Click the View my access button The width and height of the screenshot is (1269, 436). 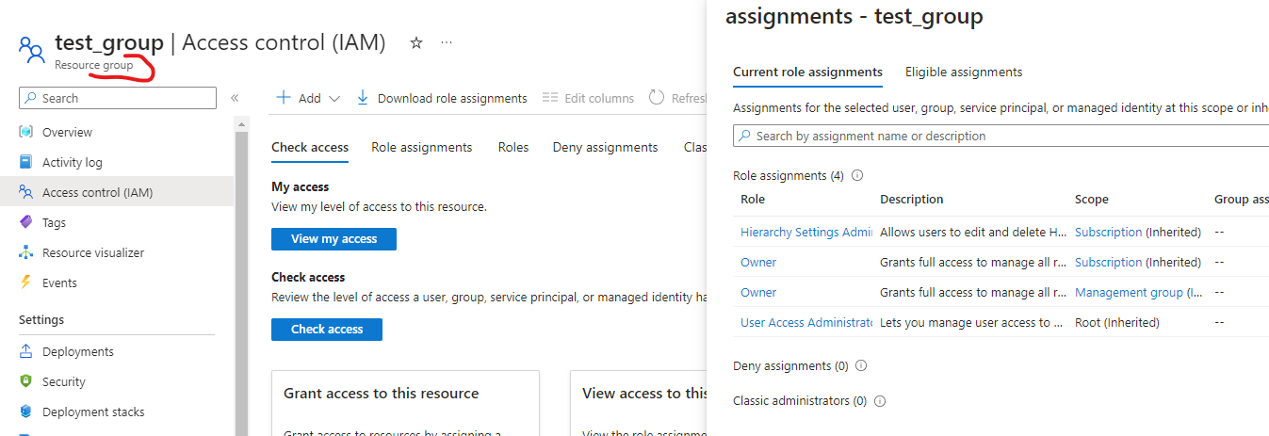click(x=334, y=239)
